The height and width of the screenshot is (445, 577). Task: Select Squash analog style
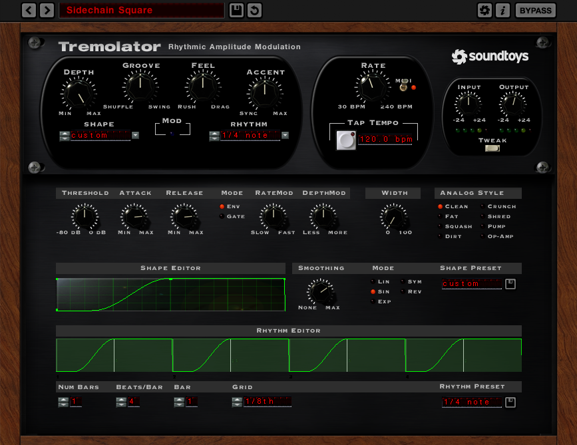tap(455, 226)
